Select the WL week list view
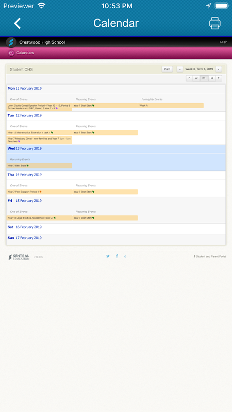Screen dimensions: 232x412 point(204,78)
